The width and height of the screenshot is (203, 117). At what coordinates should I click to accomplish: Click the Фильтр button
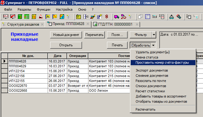point(141,35)
